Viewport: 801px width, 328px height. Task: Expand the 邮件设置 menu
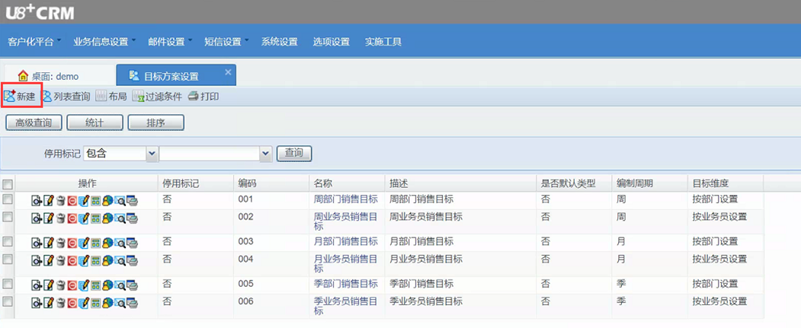(x=170, y=42)
